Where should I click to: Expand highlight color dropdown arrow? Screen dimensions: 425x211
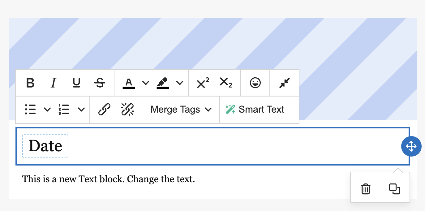(180, 83)
